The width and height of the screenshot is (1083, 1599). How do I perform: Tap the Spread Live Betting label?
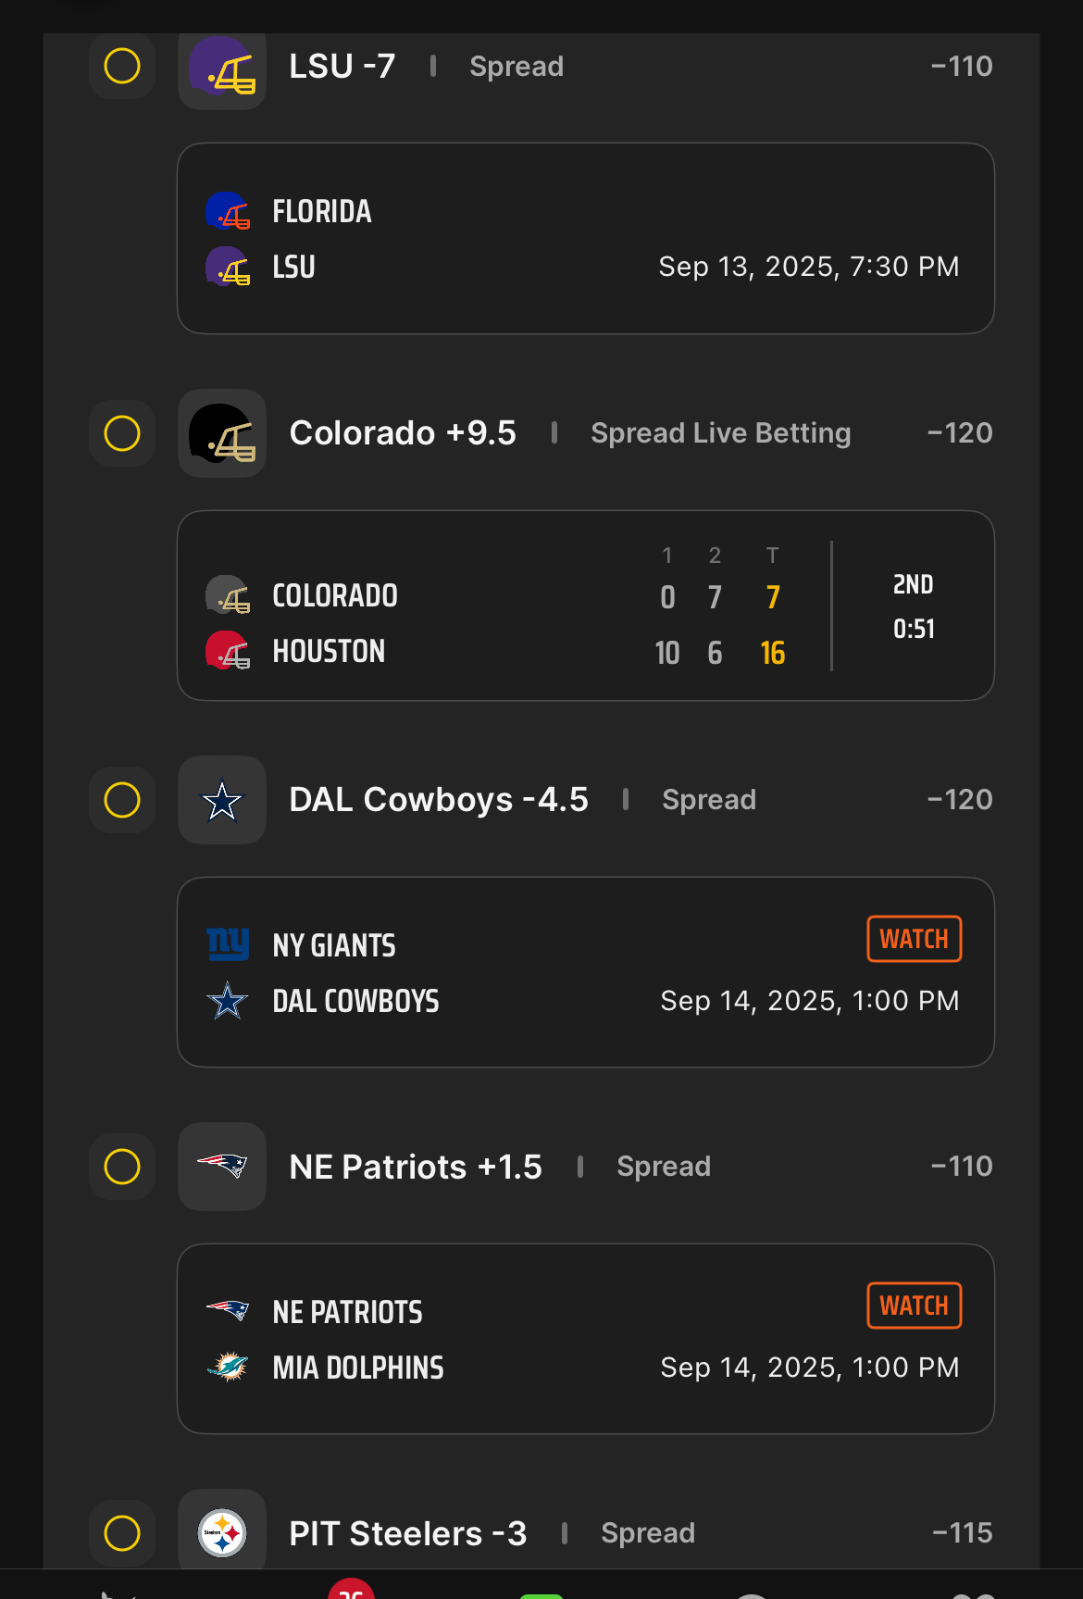721,433
